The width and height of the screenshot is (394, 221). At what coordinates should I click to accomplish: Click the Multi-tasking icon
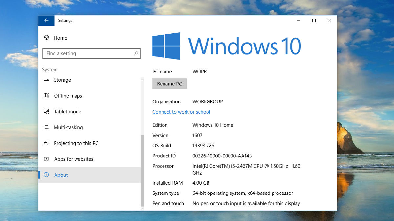coord(46,127)
